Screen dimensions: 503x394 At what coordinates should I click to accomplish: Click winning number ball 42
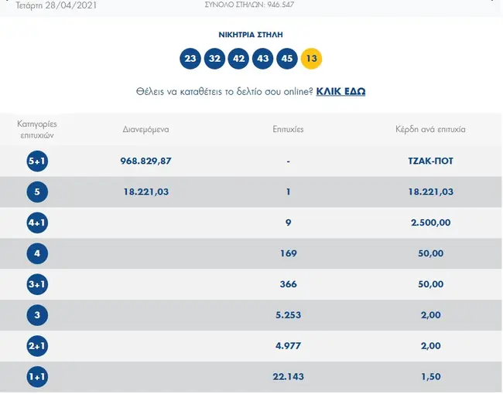tap(239, 59)
